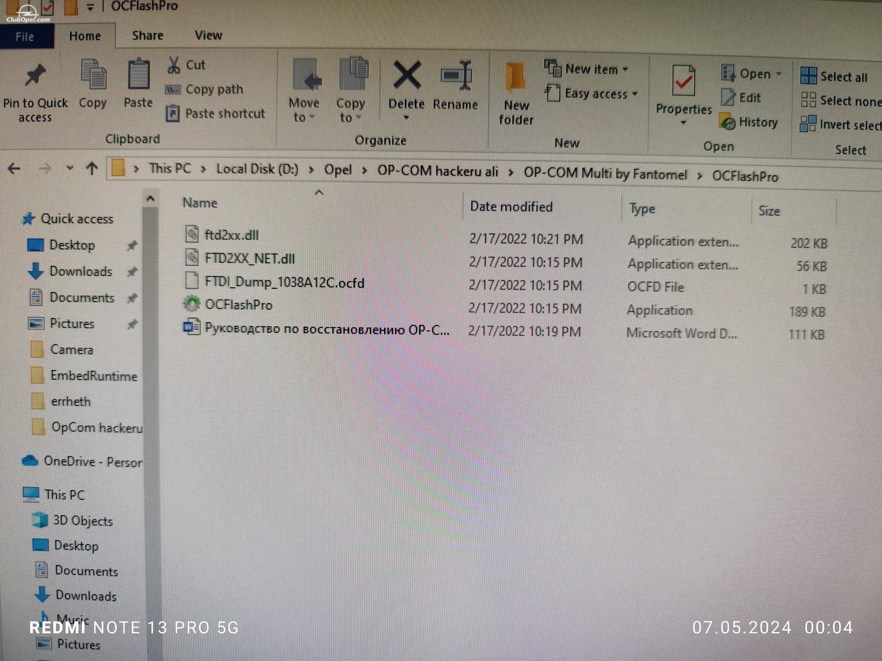Switch to the Home ribbon tab

85,36
